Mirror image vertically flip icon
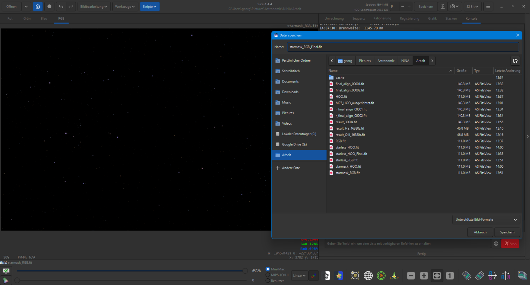530x285 pixels. pos(493,276)
